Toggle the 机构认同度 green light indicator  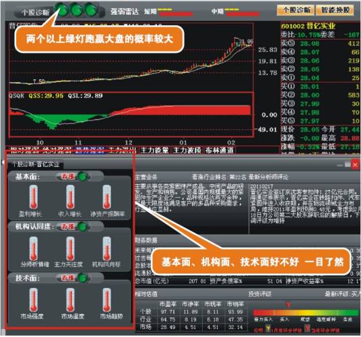point(83,227)
